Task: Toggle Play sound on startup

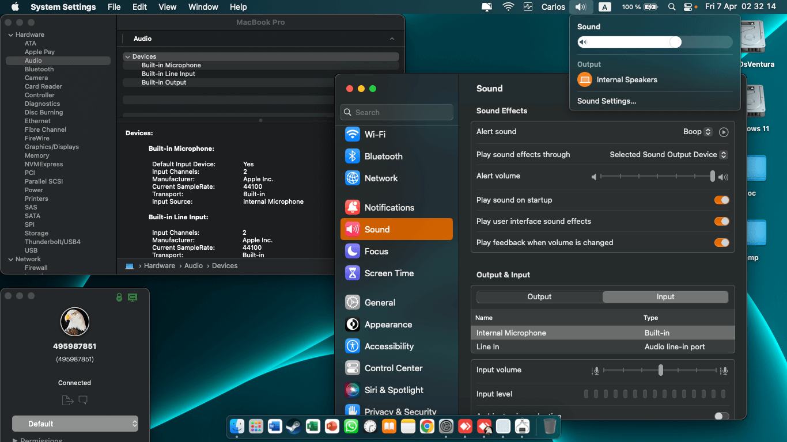Action: [722, 200]
